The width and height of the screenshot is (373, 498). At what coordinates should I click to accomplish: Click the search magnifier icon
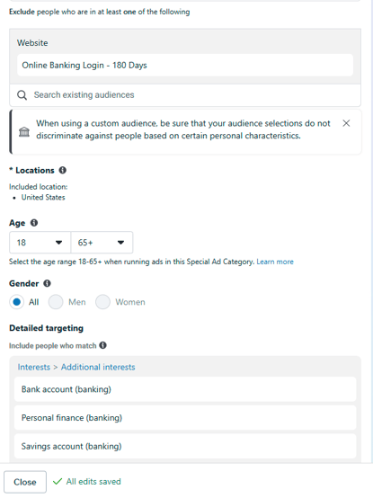[x=22, y=95]
